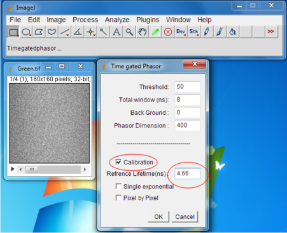The width and height of the screenshot is (287, 233).
Task: Open the Dev tools dropdown menu
Action: (181, 32)
